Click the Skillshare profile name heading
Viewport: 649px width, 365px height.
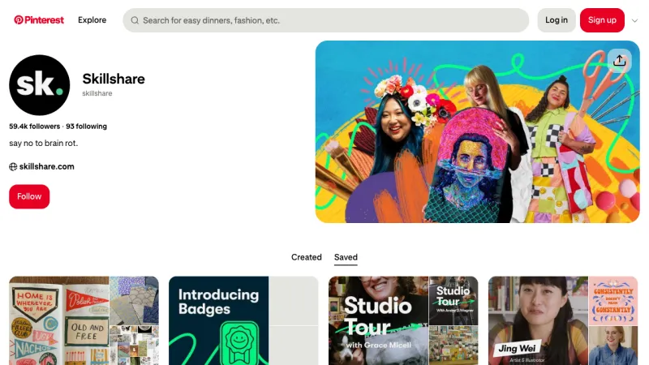[114, 79]
